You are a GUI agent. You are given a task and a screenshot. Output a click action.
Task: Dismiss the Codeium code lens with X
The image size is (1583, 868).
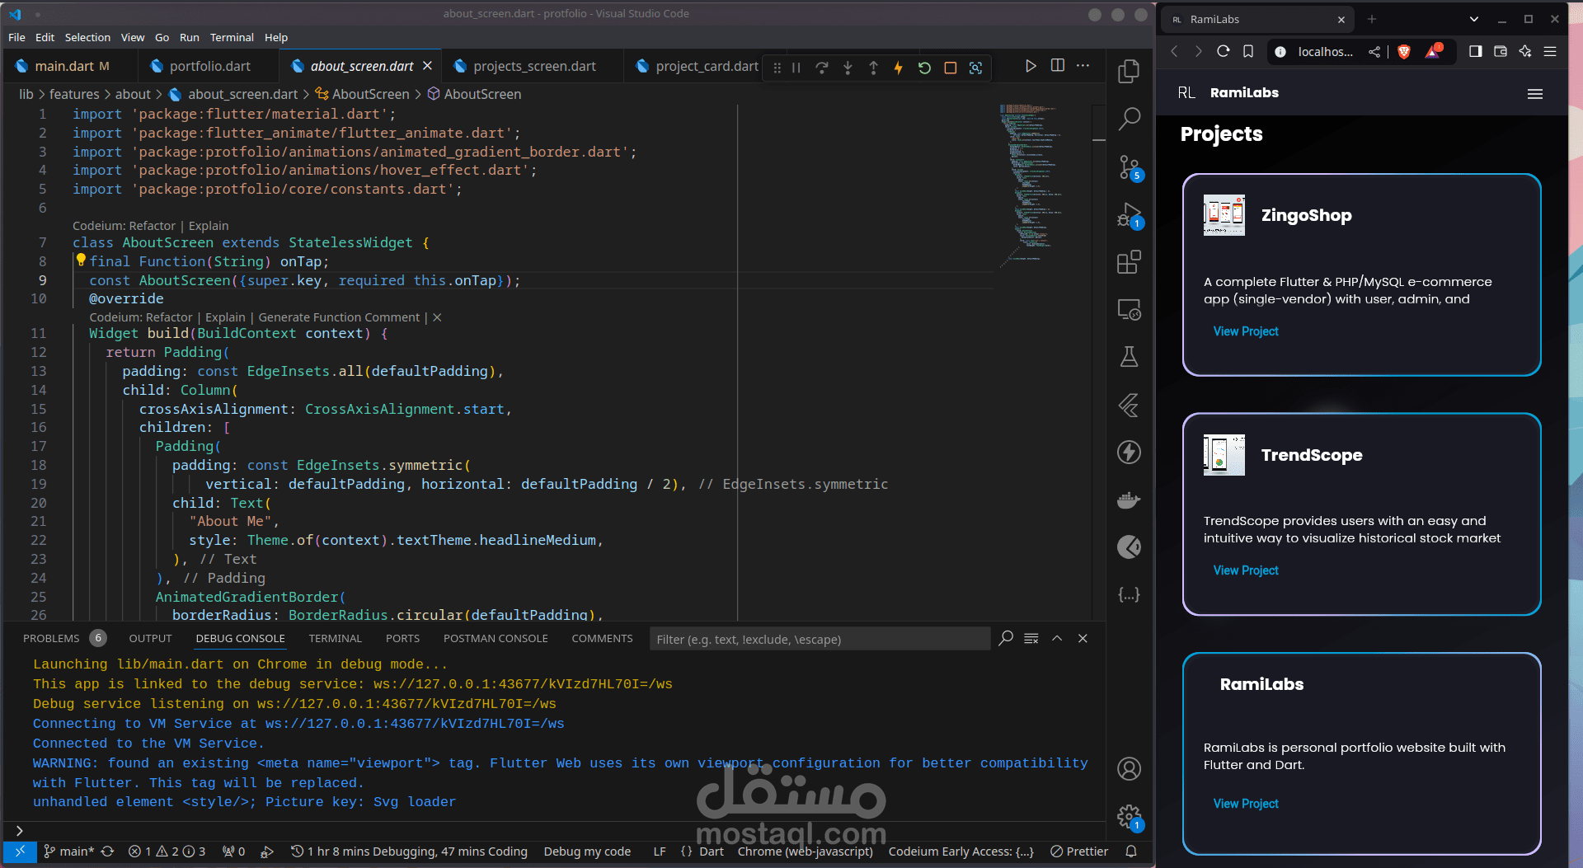pyautogui.click(x=437, y=317)
